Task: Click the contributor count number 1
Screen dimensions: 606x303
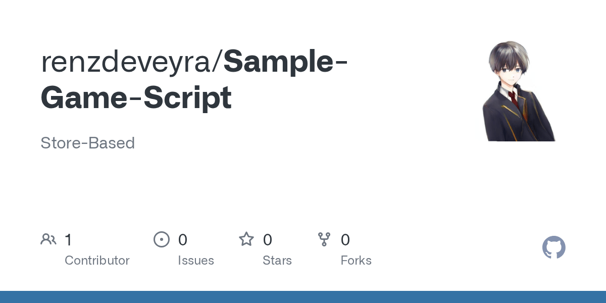Action: click(68, 239)
